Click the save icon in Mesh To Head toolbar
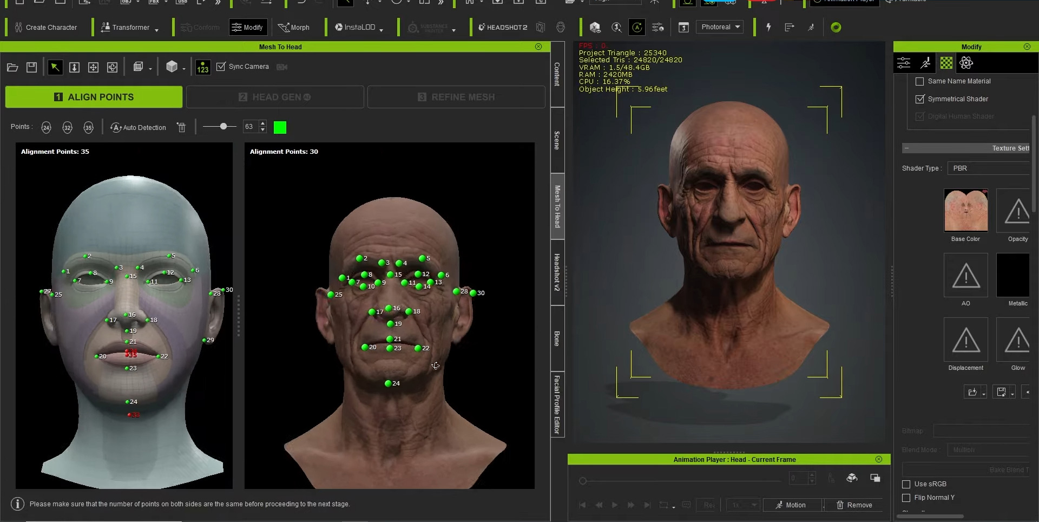The image size is (1039, 522). tap(32, 67)
